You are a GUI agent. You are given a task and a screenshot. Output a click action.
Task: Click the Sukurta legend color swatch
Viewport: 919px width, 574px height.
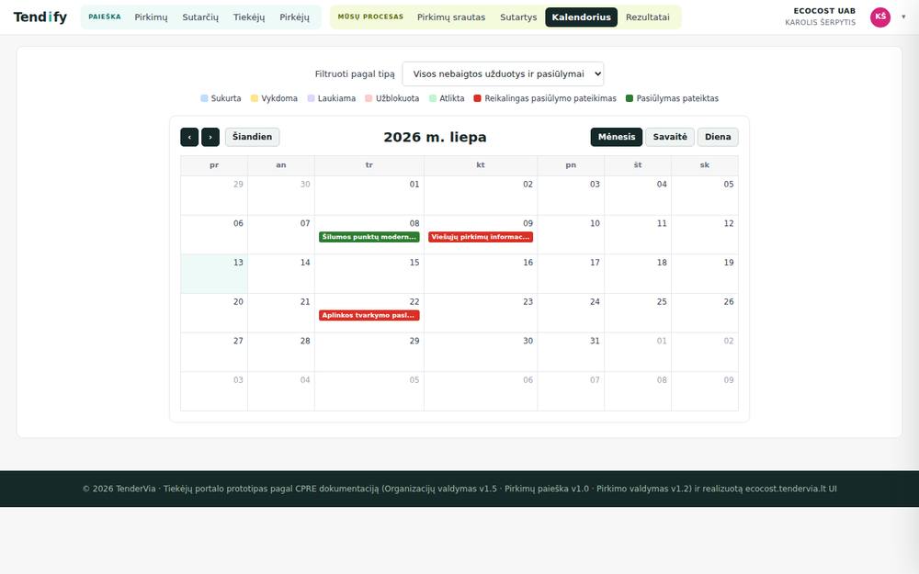[x=205, y=98]
